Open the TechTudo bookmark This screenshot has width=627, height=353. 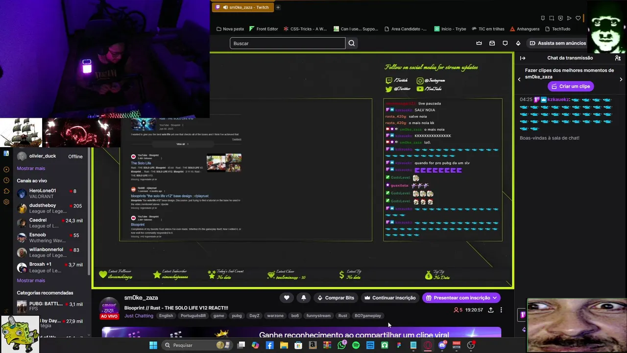coord(557,29)
